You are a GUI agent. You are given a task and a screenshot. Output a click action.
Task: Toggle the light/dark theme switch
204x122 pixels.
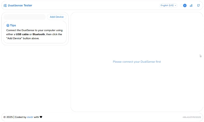pyautogui.click(x=183, y=5)
